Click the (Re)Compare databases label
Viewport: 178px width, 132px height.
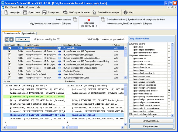click(x=79, y=12)
